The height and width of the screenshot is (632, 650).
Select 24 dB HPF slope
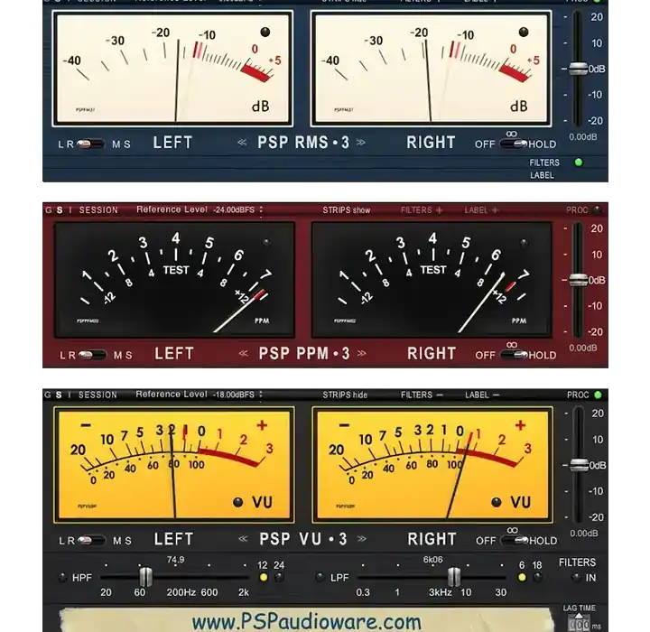[x=279, y=577]
